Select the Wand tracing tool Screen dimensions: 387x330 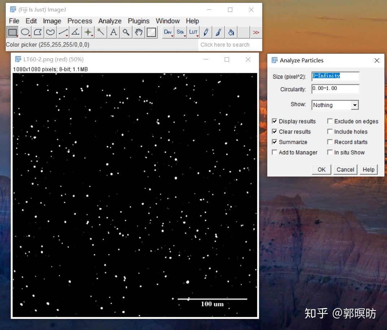(101, 32)
